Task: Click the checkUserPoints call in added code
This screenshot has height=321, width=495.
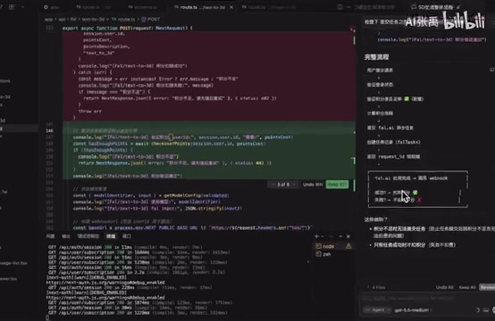Action: click(171, 144)
